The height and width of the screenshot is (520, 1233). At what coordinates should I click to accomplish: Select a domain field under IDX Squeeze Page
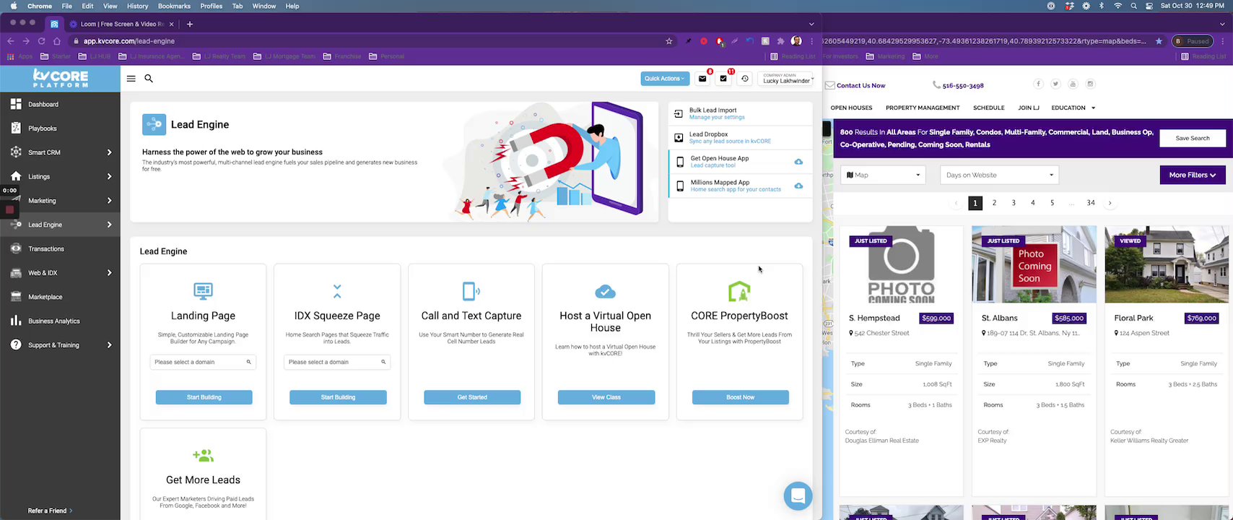[x=337, y=362]
